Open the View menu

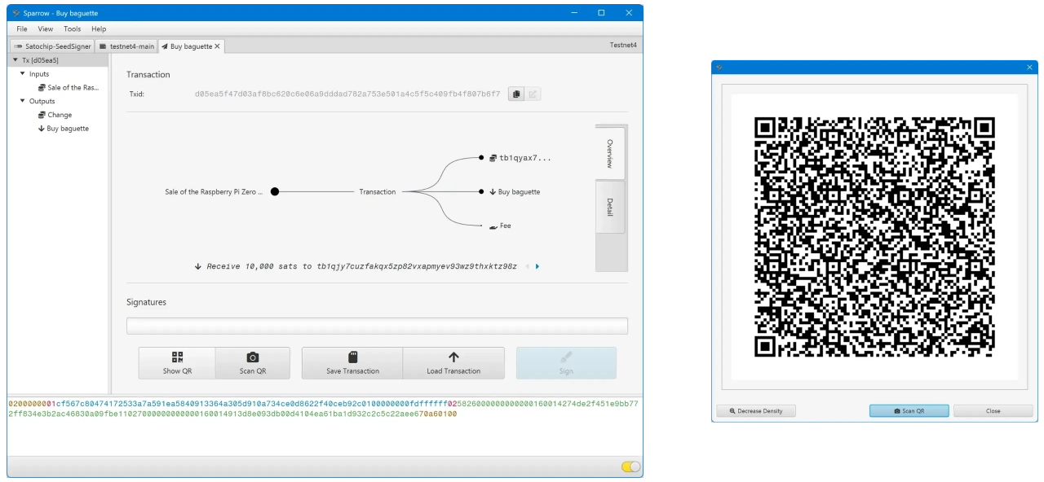pos(46,28)
